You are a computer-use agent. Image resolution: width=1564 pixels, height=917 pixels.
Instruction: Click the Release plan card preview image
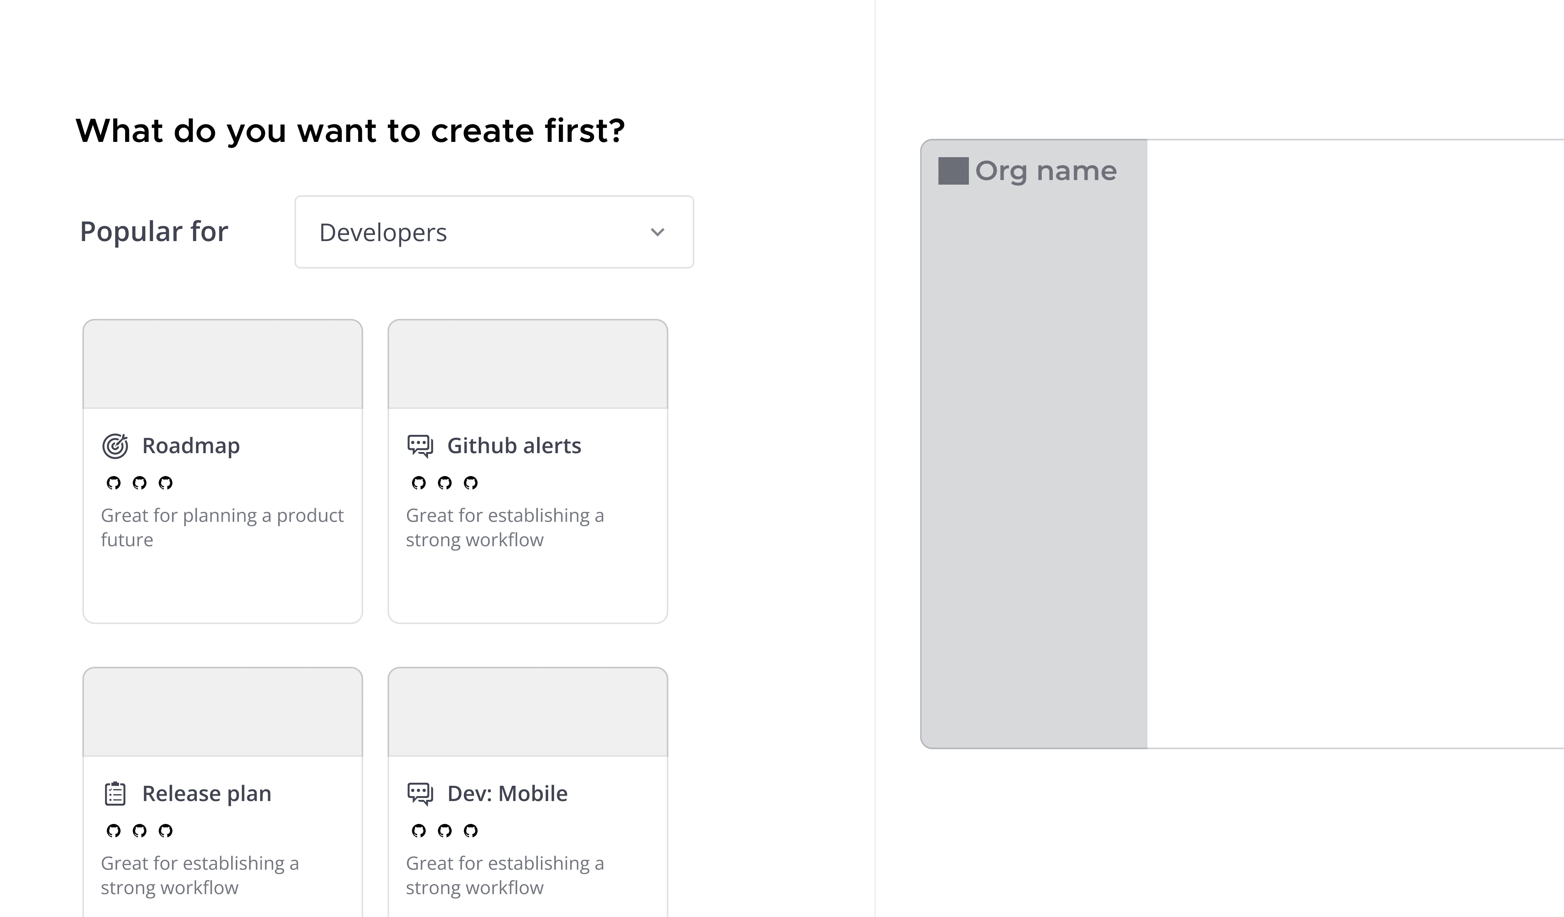pos(223,712)
